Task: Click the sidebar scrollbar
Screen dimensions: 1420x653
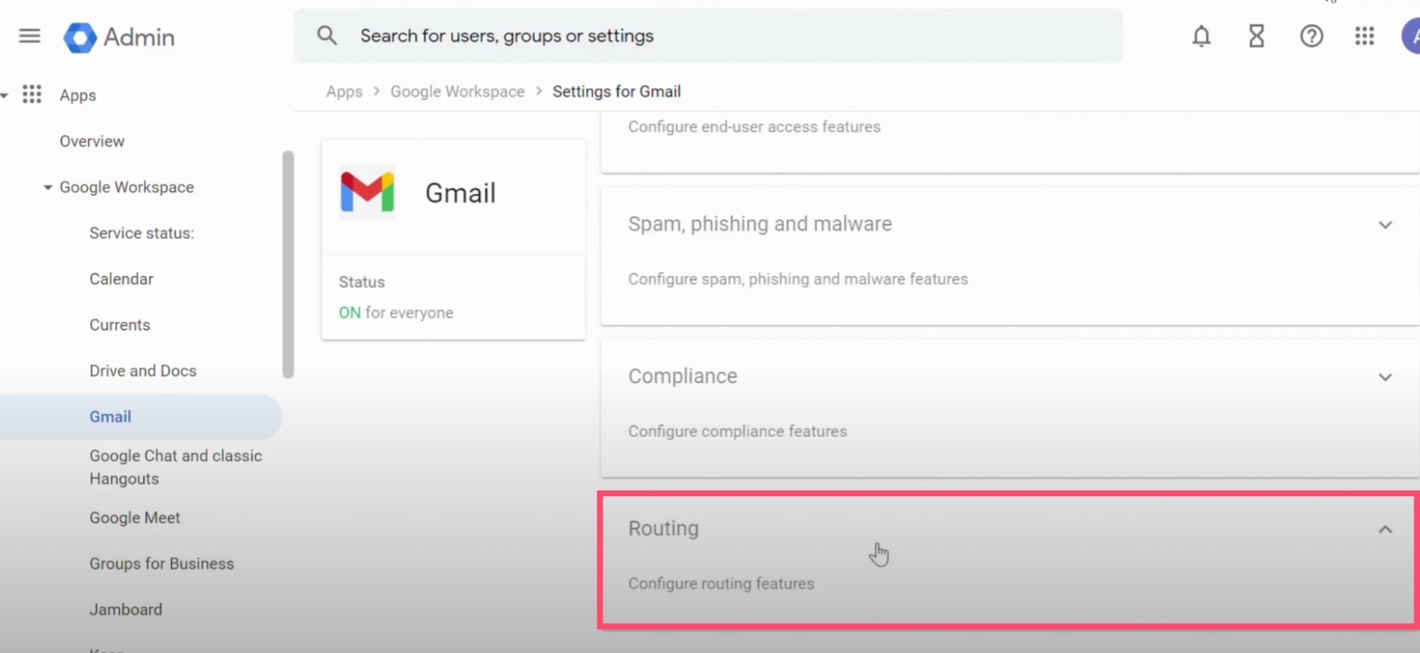Action: [x=288, y=264]
